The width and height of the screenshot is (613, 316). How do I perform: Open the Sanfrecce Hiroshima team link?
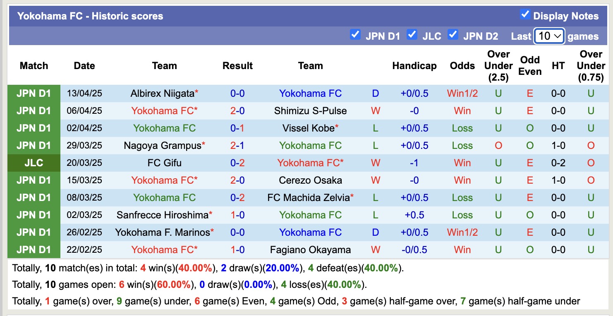[165, 215]
